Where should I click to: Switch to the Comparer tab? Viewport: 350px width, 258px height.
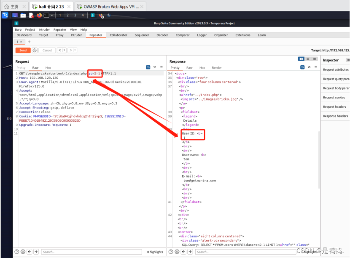(x=182, y=35)
